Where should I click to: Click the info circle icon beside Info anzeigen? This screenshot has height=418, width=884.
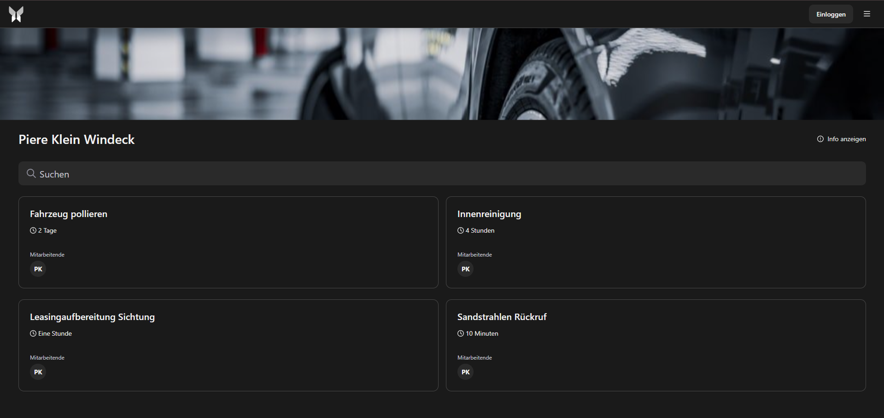pos(820,139)
